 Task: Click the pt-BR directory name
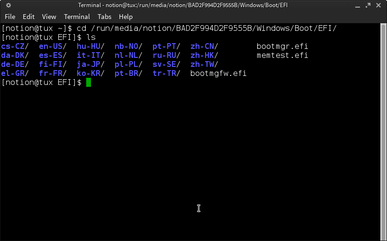126,74
